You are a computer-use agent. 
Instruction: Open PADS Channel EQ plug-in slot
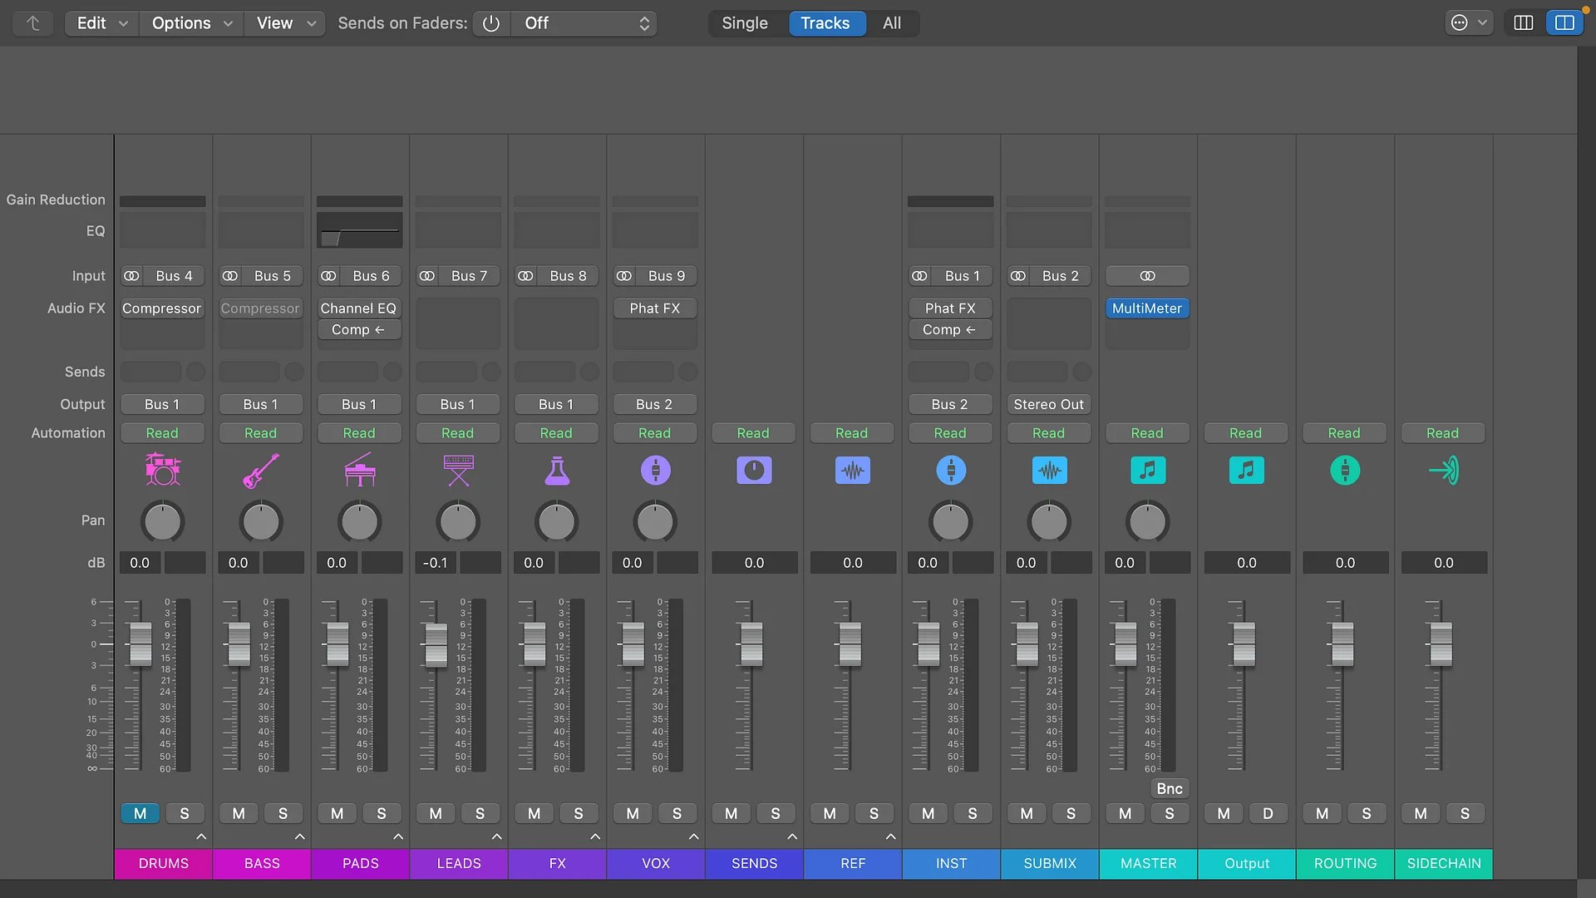359,308
